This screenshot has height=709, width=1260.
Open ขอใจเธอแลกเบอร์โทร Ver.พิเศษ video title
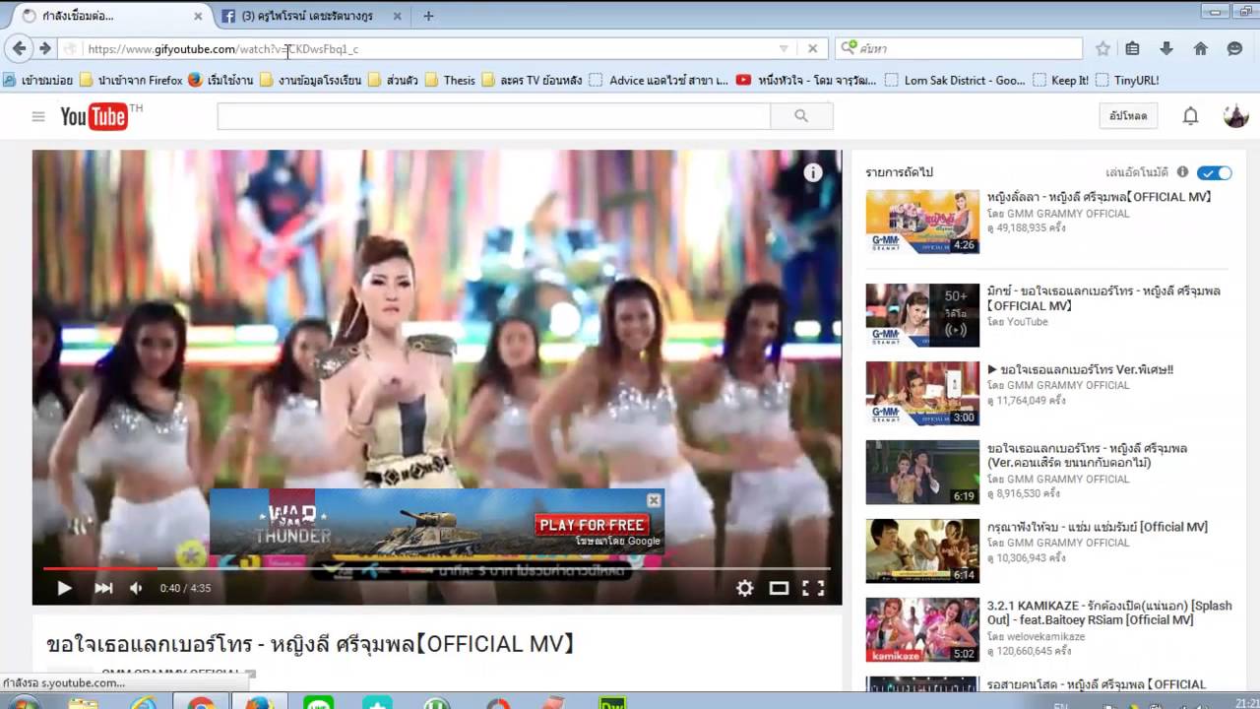tap(1081, 369)
